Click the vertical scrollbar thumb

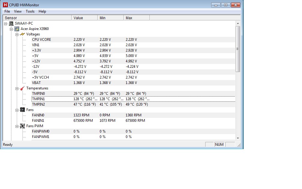point(238,49)
